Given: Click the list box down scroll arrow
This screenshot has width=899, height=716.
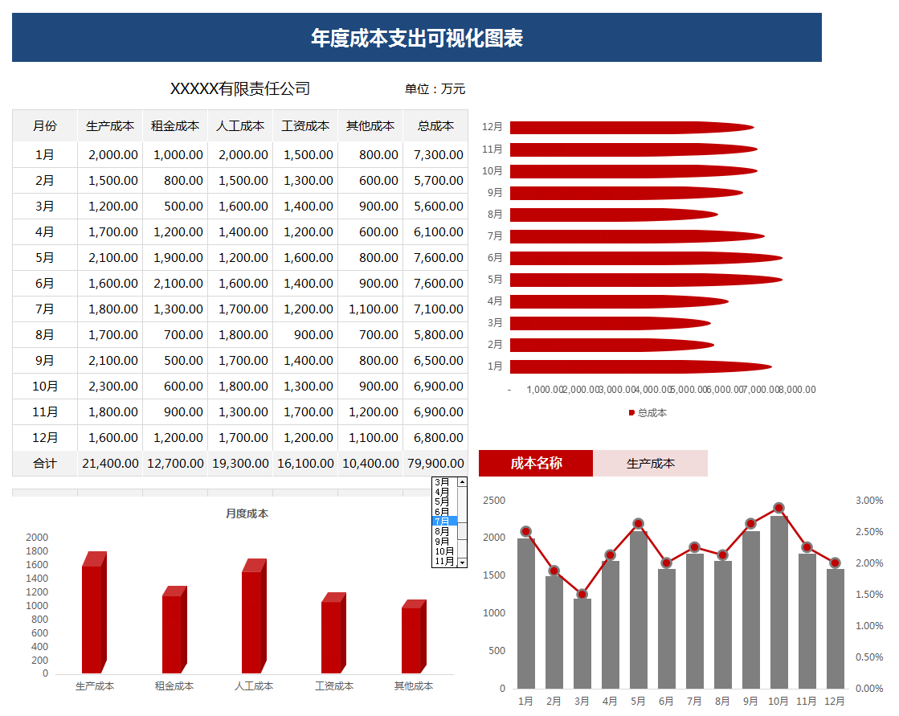Looking at the screenshot, I should pos(462,562).
